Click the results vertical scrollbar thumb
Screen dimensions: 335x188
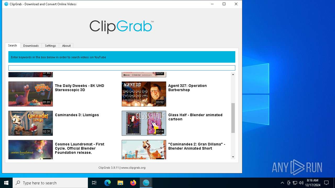coord(233,118)
